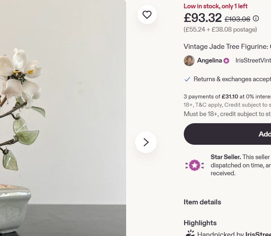The image size is (271, 236).
Task: Open the price info icon beside £103.06
Action: click(x=256, y=18)
